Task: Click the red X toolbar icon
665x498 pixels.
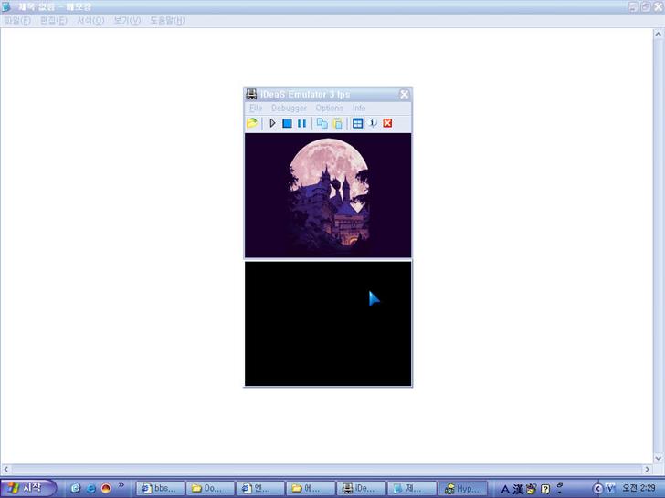Action: click(x=387, y=123)
